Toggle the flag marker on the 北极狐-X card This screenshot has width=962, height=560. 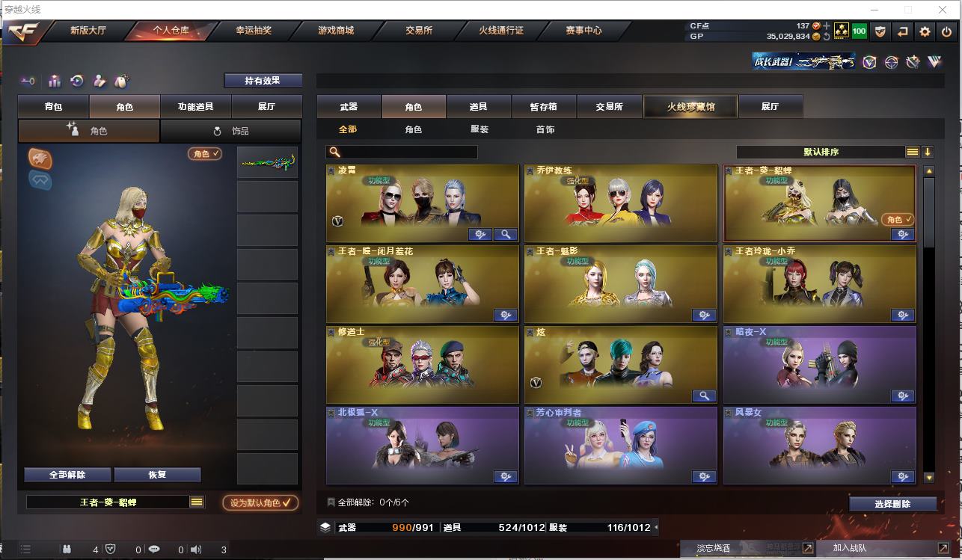(331, 413)
